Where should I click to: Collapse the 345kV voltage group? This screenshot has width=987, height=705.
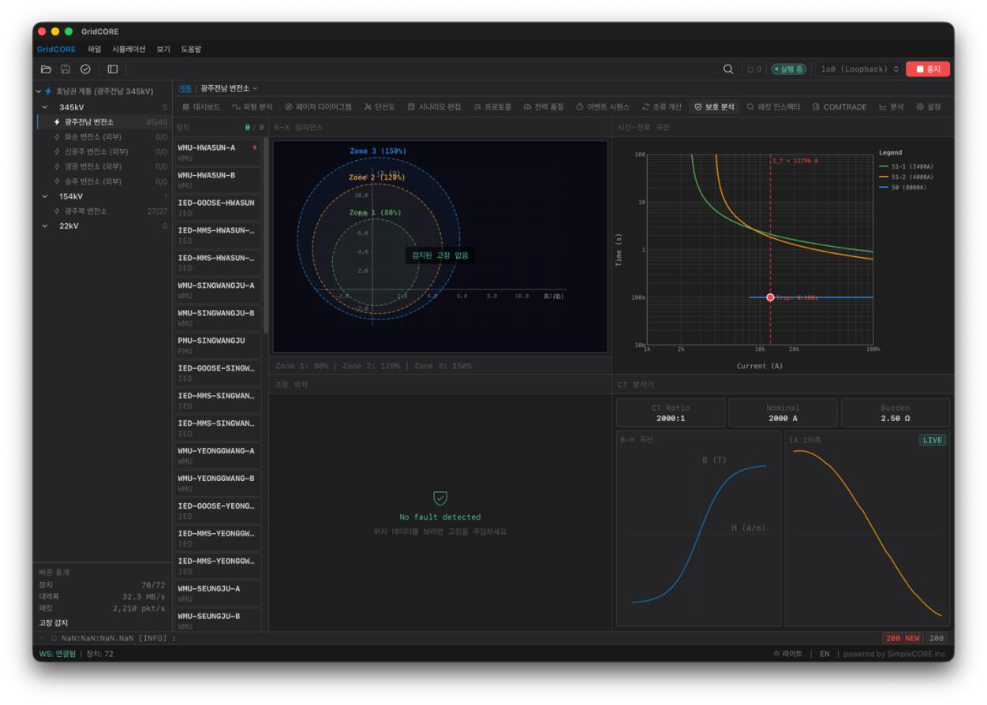tap(44, 106)
